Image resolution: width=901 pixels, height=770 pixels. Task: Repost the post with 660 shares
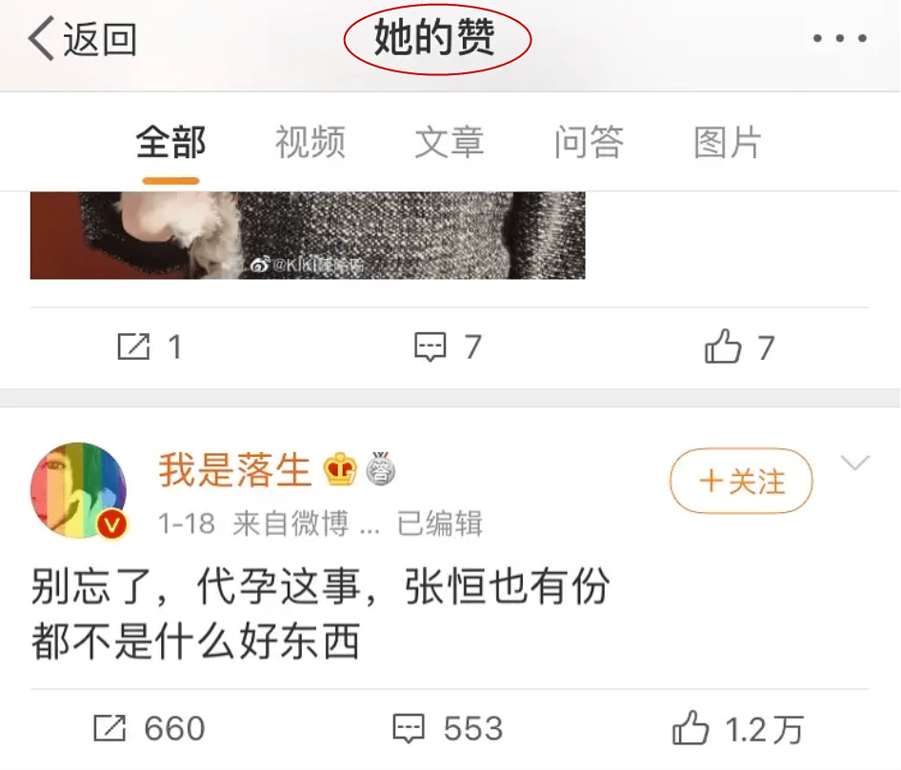coord(110,728)
